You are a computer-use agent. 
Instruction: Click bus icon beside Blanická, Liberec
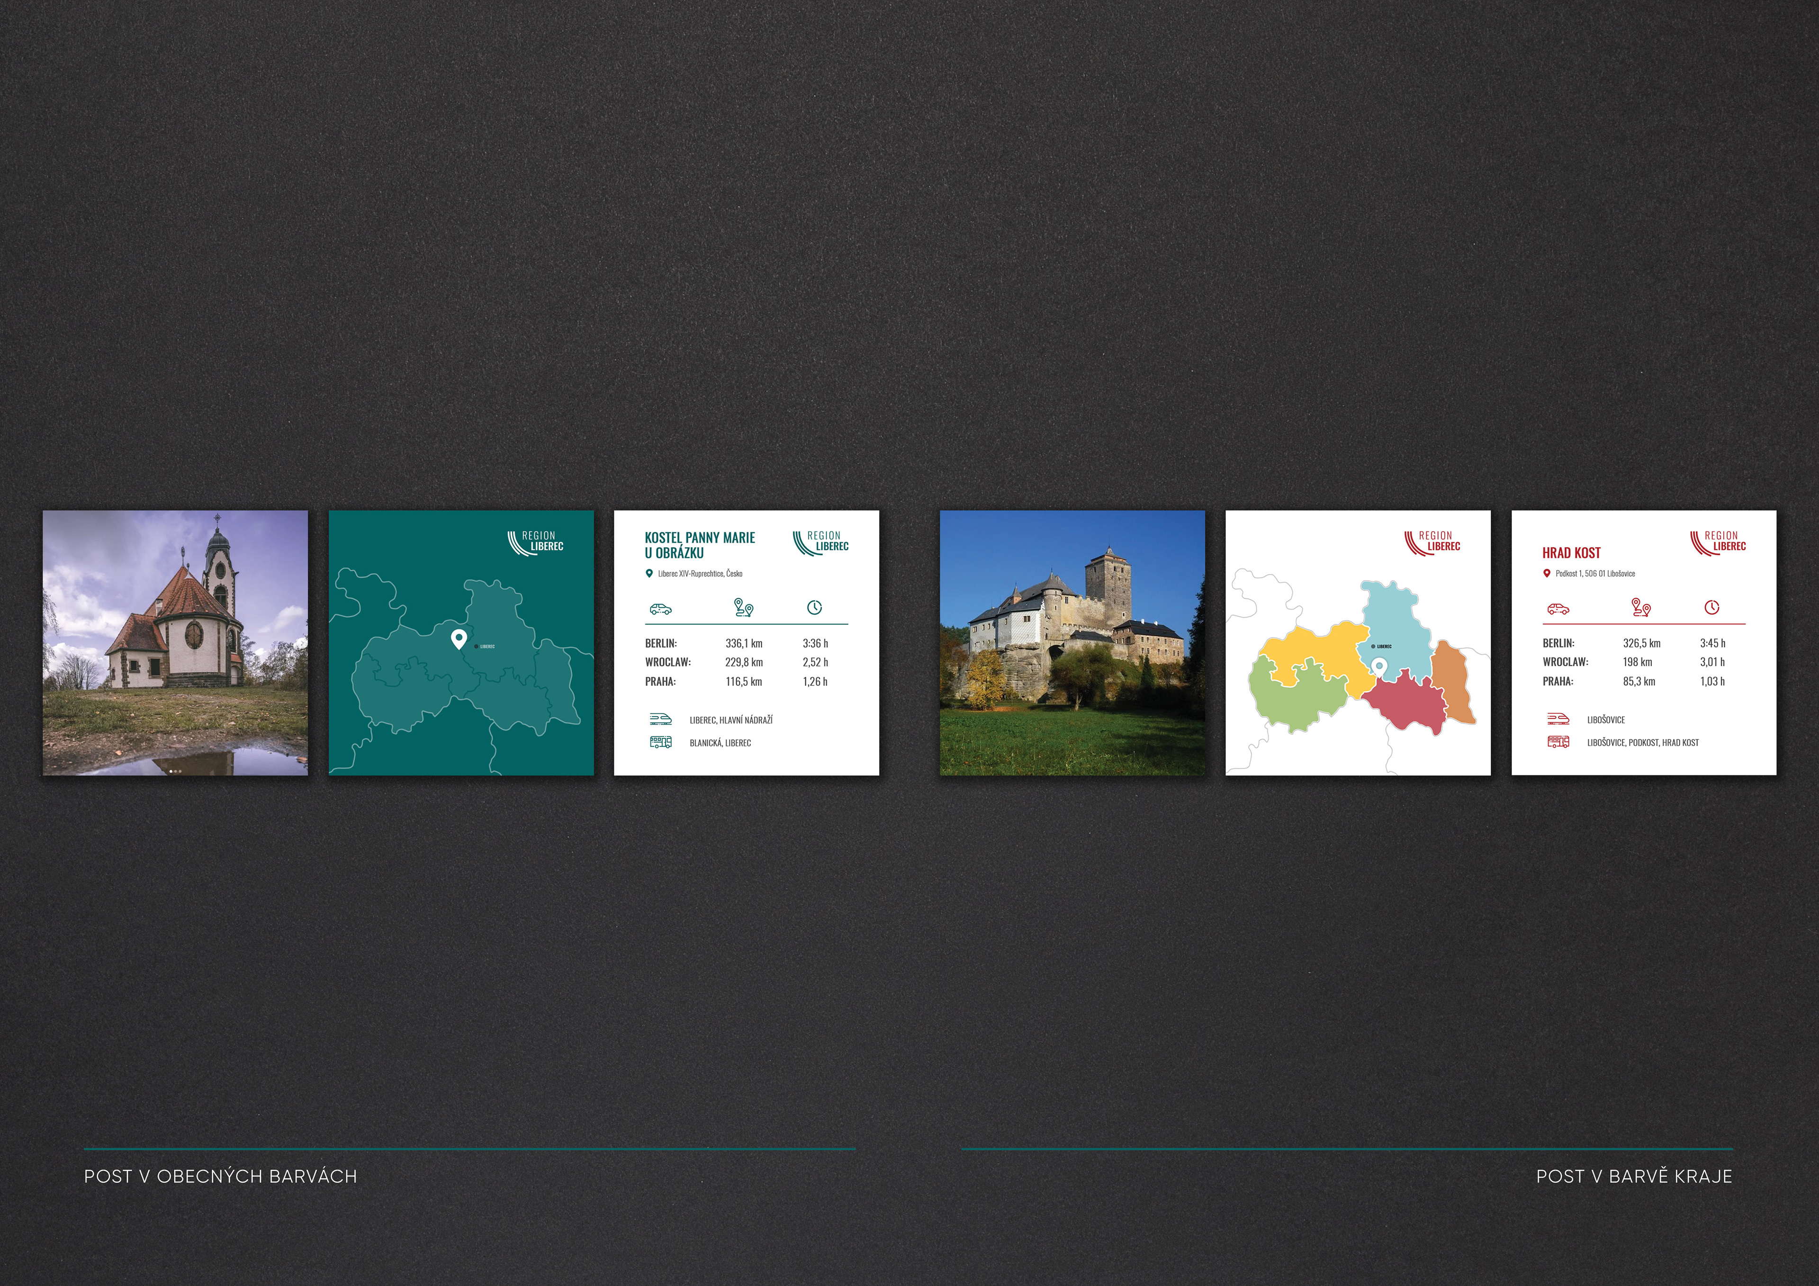(x=660, y=742)
